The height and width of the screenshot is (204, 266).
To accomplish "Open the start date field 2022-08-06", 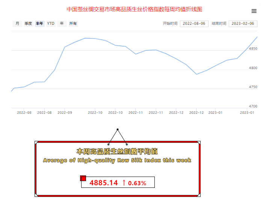I will point(194,24).
